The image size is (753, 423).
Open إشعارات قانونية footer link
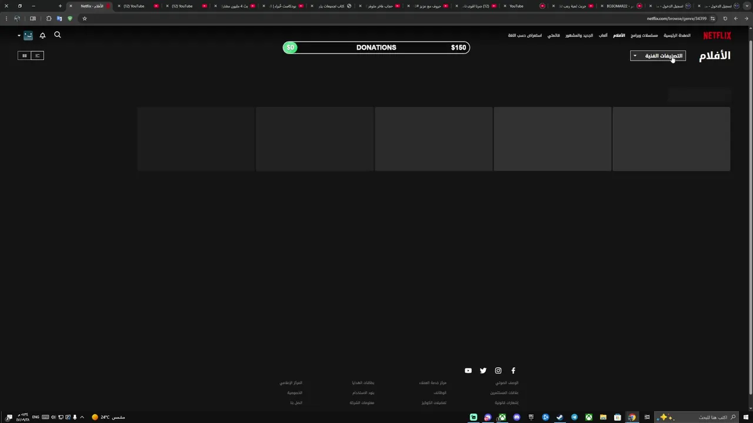point(507,403)
